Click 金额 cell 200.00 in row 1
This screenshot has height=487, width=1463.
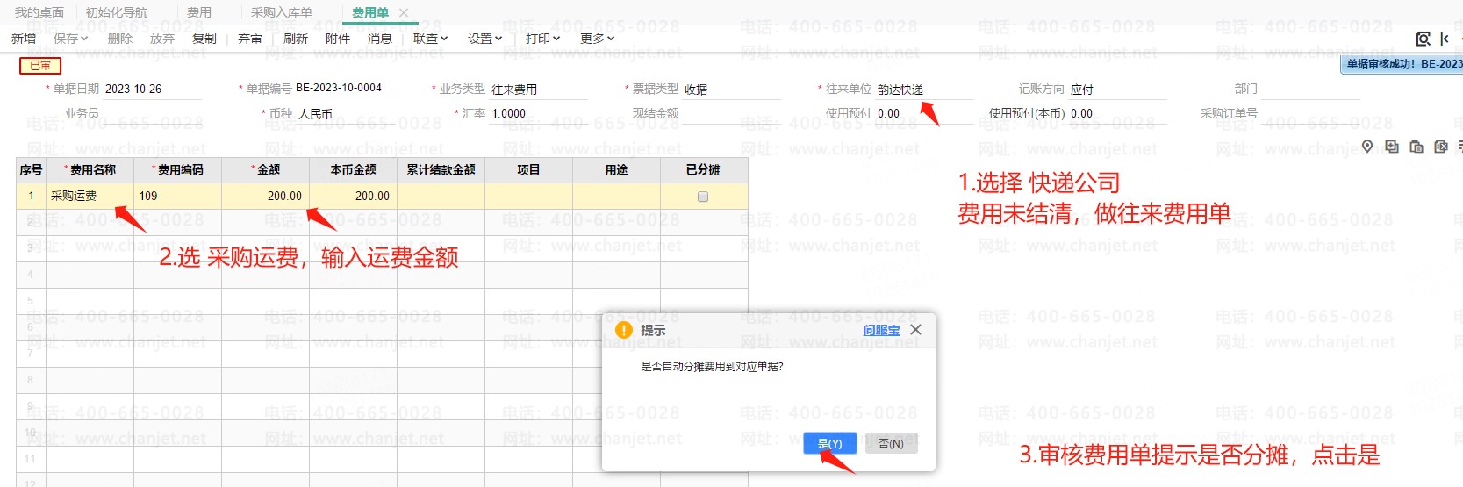(265, 197)
